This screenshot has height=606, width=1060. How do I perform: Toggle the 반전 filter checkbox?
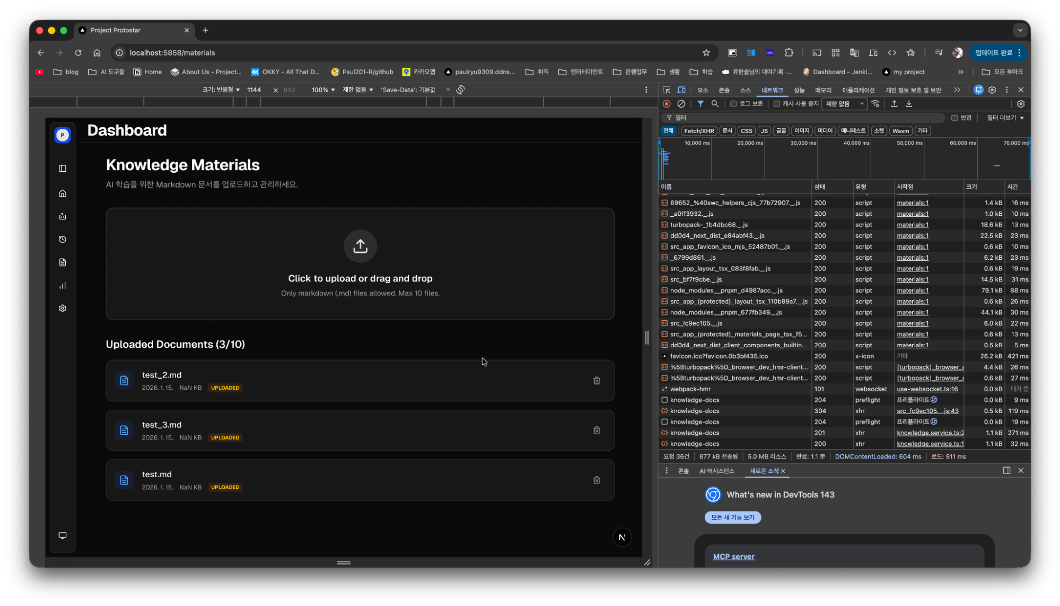pos(954,118)
